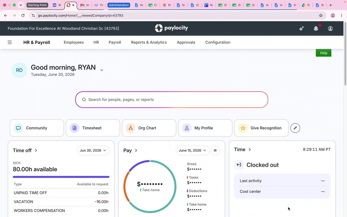Open the notifications bell
Viewport: 347px width, 217px height.
(x=316, y=28)
